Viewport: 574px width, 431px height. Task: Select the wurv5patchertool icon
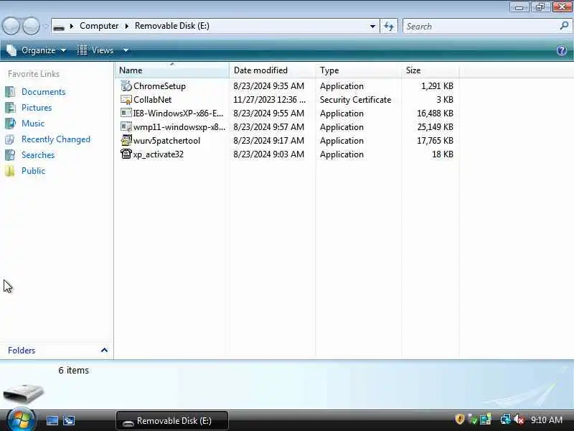pos(126,140)
